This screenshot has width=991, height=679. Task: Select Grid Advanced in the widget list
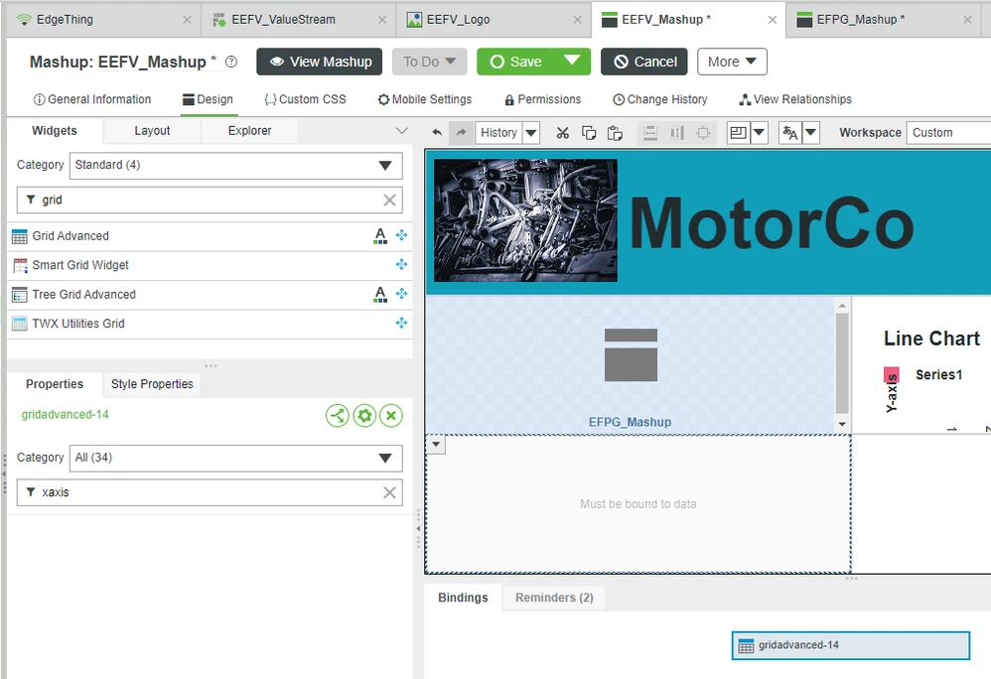pos(210,235)
